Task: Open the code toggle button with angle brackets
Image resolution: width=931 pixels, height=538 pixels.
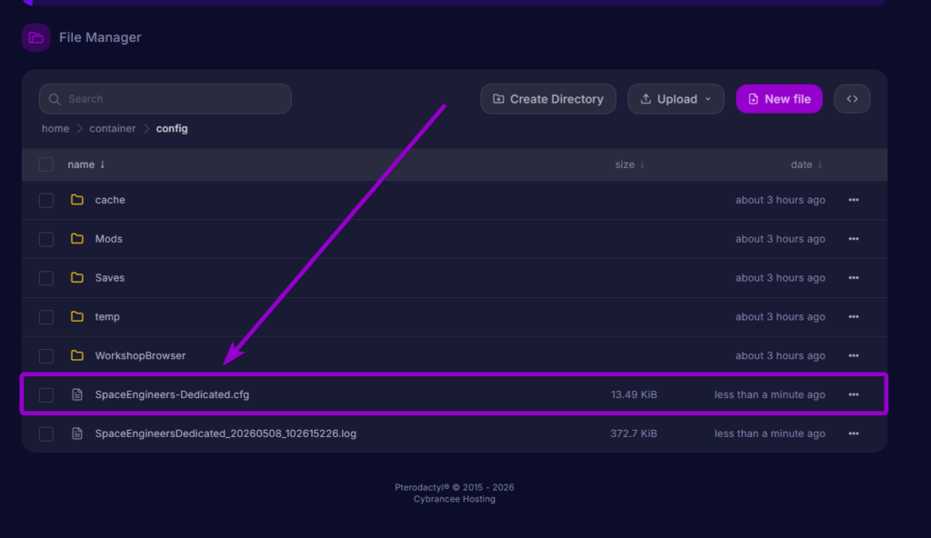Action: pyautogui.click(x=852, y=99)
